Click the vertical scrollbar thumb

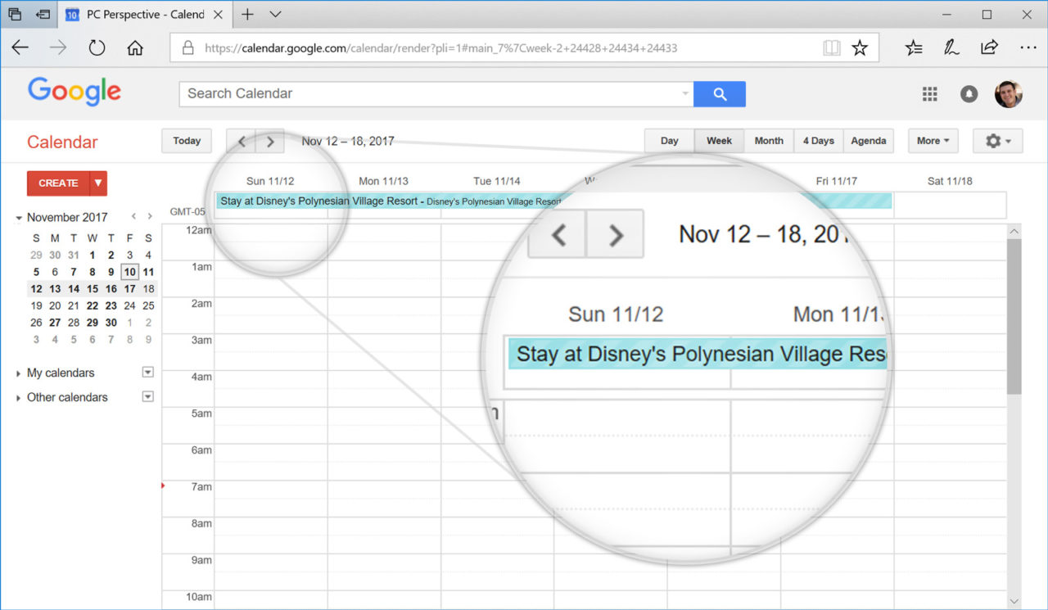point(1014,317)
